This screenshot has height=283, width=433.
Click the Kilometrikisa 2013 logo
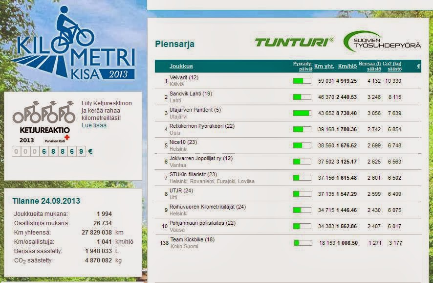pyautogui.click(x=74, y=43)
